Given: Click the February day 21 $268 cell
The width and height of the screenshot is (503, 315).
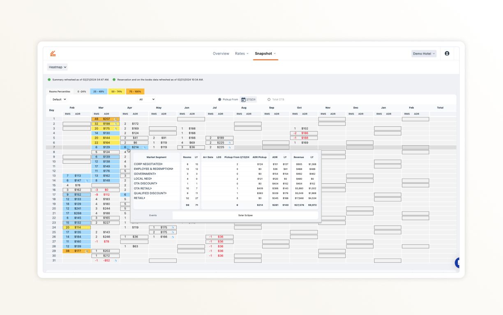Looking at the screenshot, I should 76,213.
